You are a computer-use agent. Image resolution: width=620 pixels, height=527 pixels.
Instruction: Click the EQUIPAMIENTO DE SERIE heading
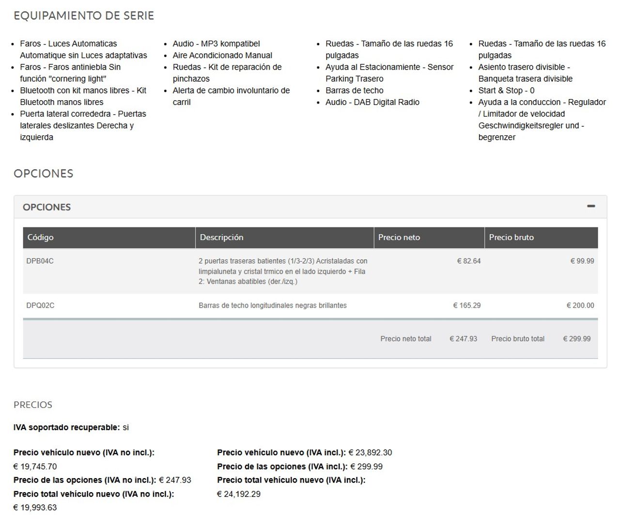84,16
